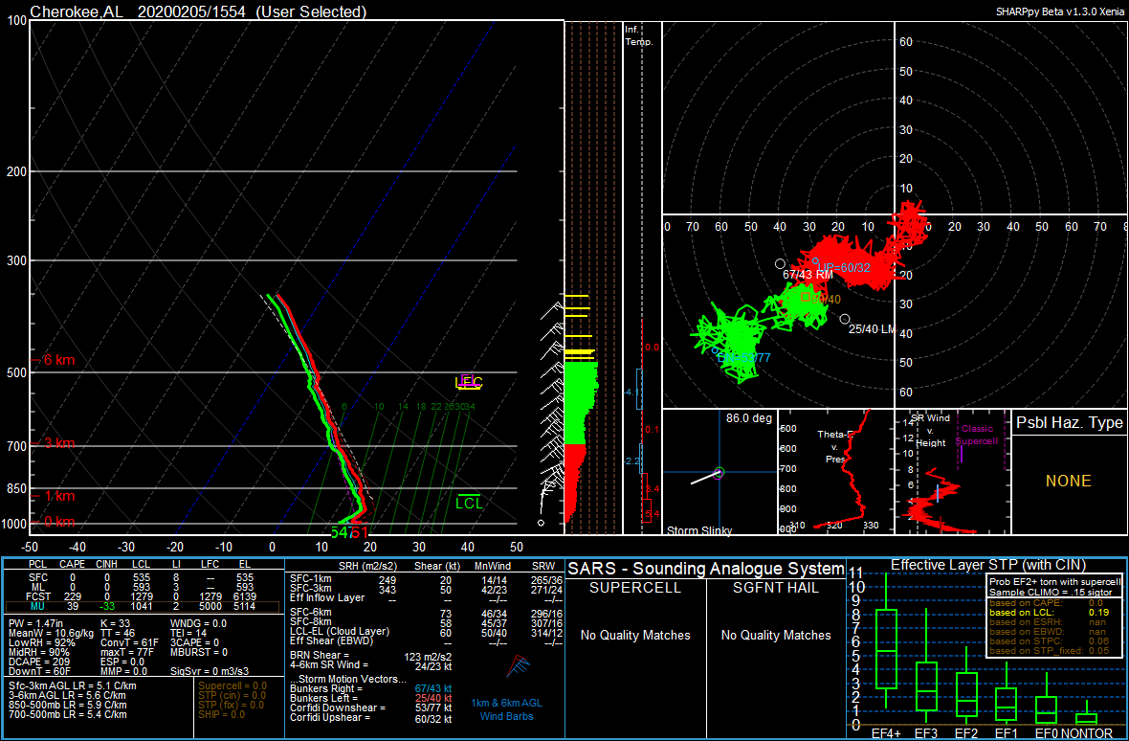Click the LFC marker near 500 mb
This screenshot has height=741, width=1129.
tap(469, 382)
